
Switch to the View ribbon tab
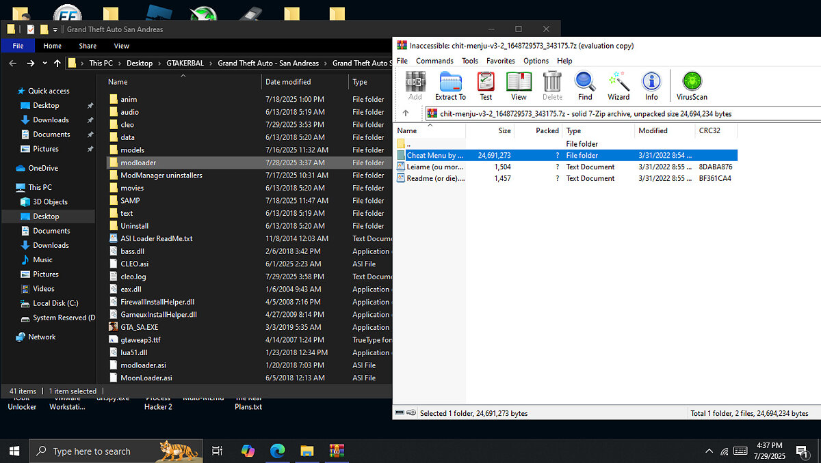(x=122, y=46)
